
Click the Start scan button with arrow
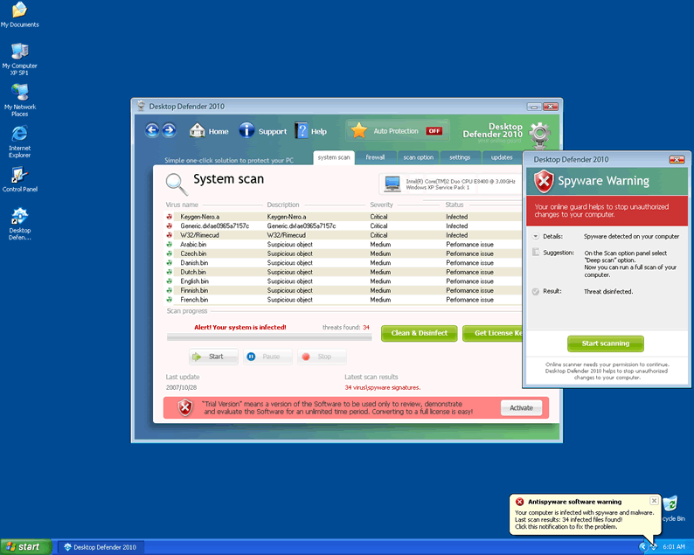[x=208, y=357]
